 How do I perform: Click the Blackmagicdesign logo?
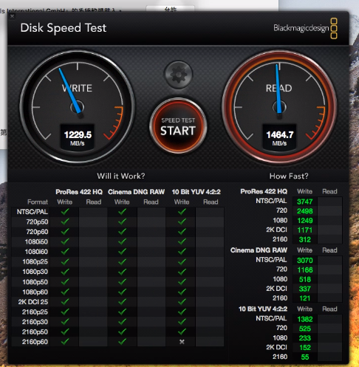coord(305,28)
